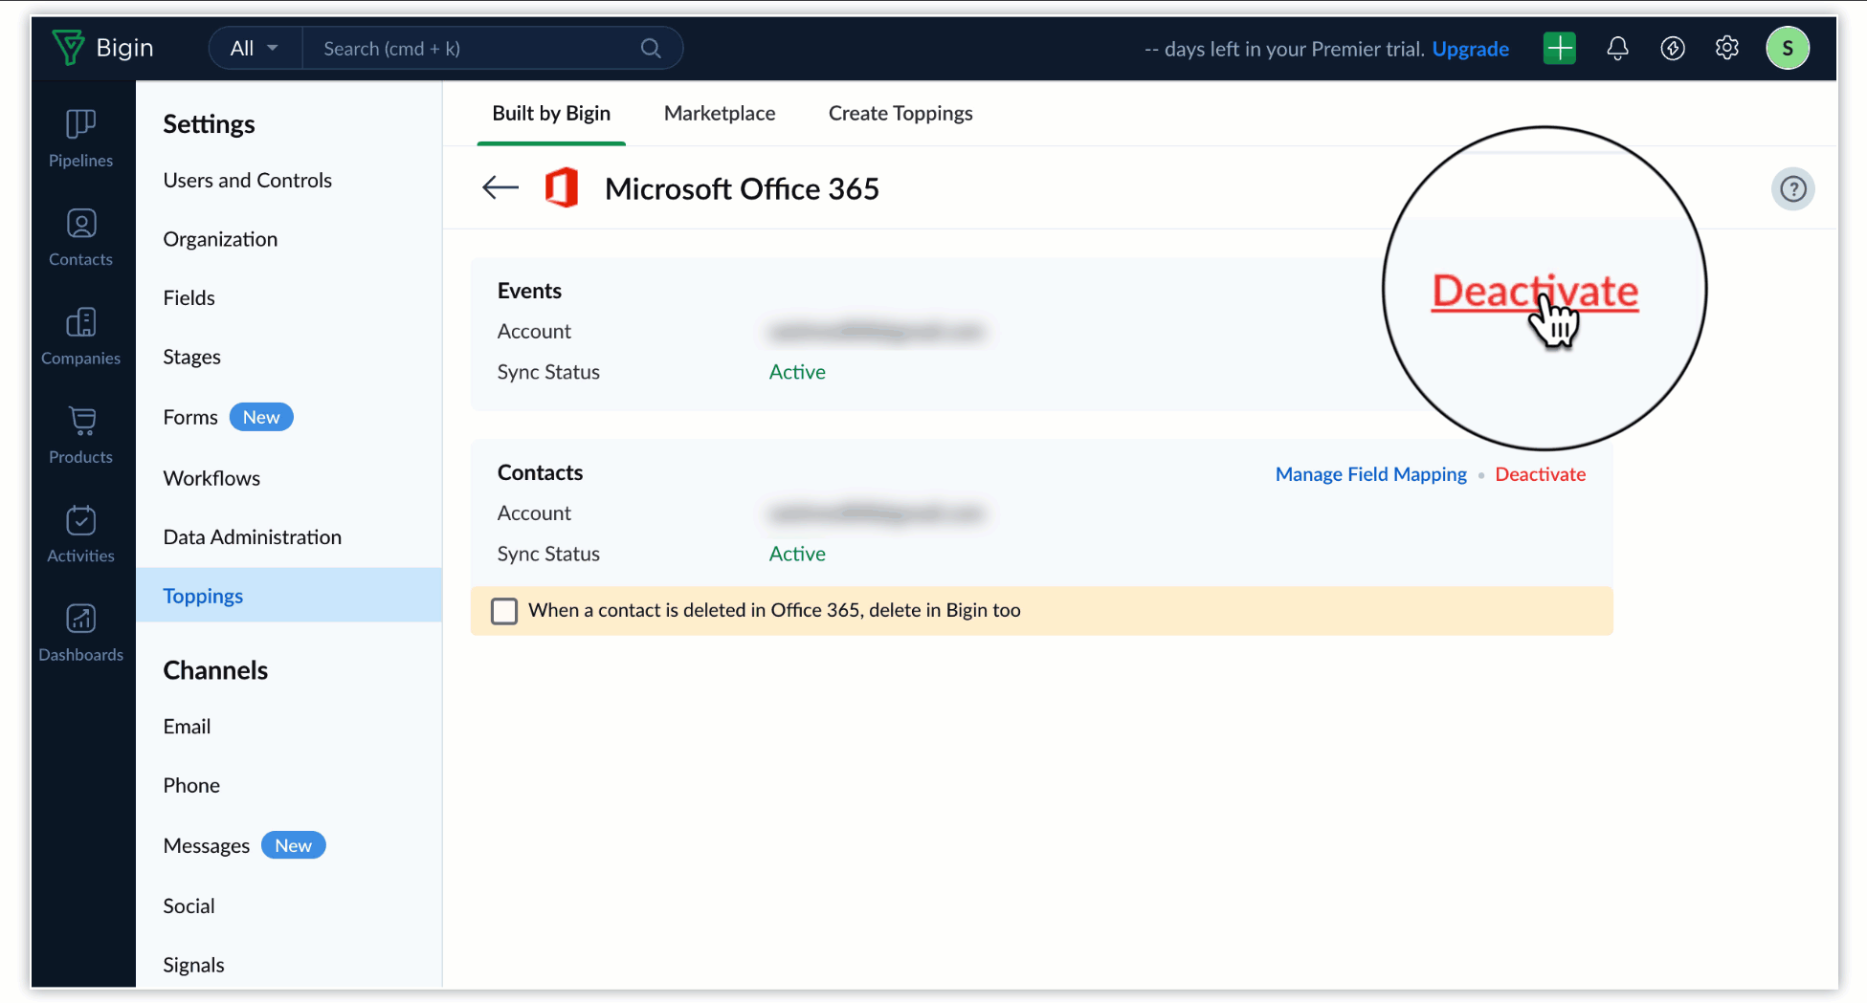Open Companies module in sidebar
The height and width of the screenshot is (1003, 1867).
tap(81, 337)
